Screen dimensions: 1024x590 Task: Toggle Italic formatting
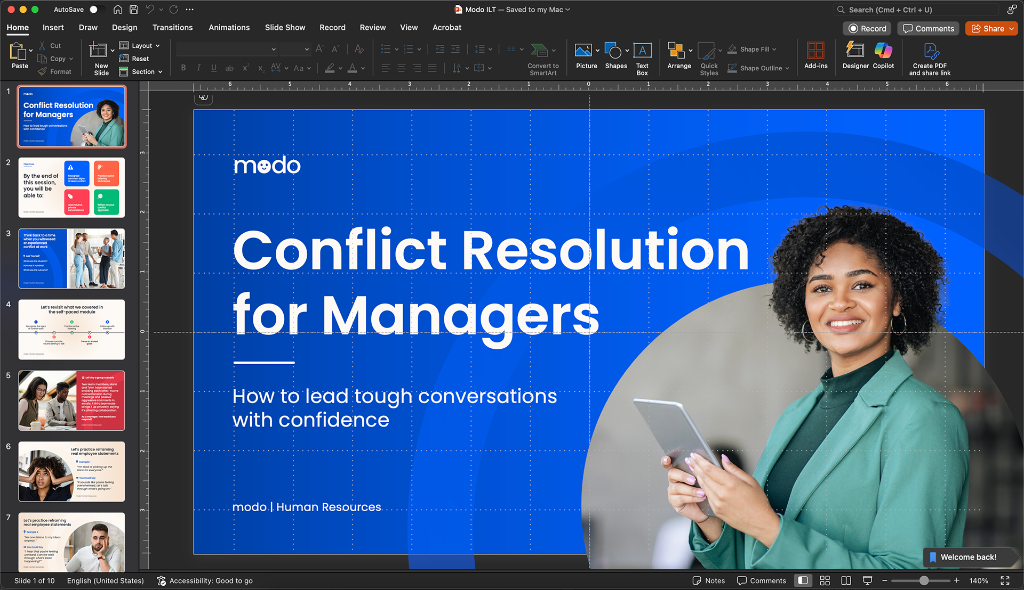198,68
